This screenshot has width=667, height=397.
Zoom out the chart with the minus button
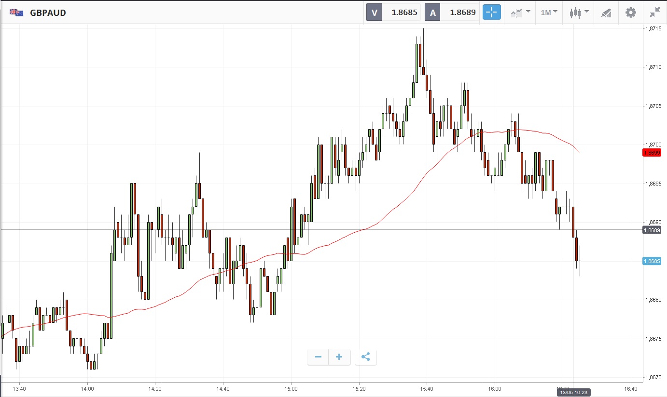coord(318,357)
